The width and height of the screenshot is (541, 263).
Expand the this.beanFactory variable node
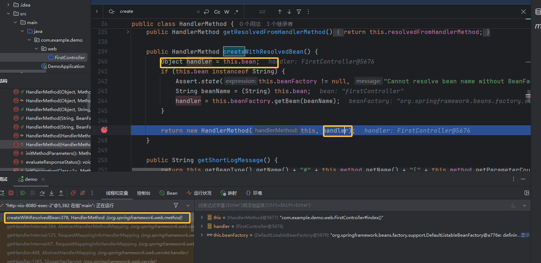click(202, 235)
